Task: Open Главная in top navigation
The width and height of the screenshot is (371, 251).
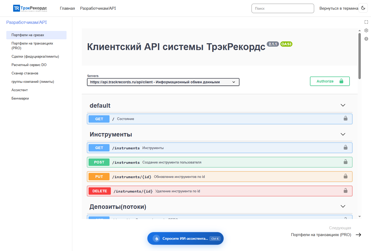Action: pyautogui.click(x=67, y=8)
